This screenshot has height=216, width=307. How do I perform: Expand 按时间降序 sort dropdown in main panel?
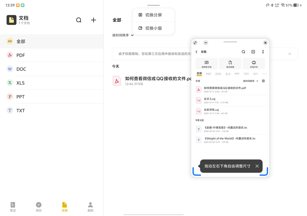pos(123,35)
